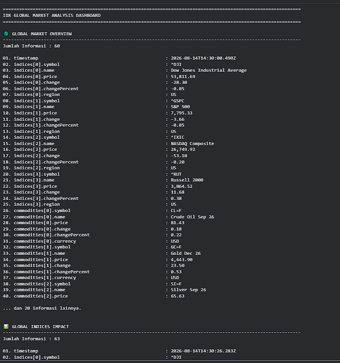Click the bar chart icon beside Global Indices Impact
The width and height of the screenshot is (340, 363).
tap(6, 327)
